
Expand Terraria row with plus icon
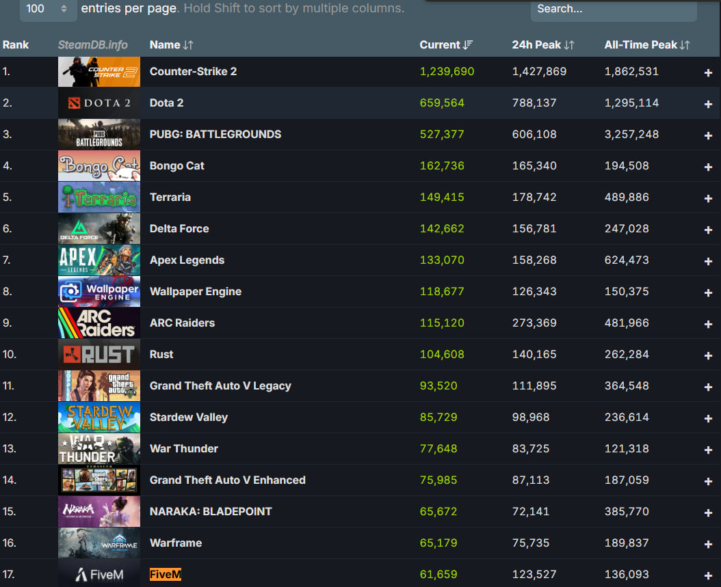pyautogui.click(x=708, y=198)
